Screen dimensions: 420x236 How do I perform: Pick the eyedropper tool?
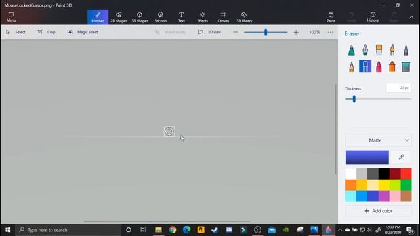[x=401, y=157]
